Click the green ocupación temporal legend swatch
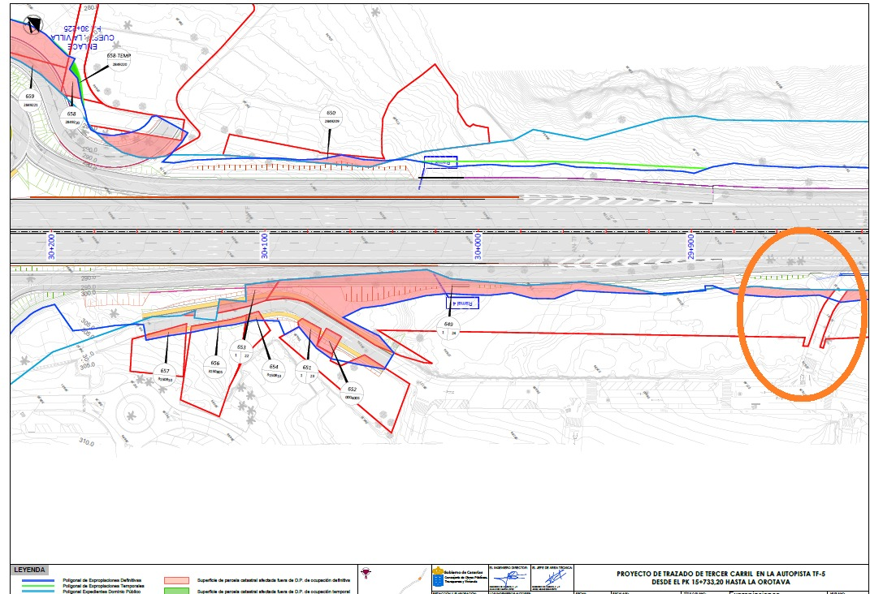Image resolution: width=870 pixels, height=594 pixels. point(176,592)
